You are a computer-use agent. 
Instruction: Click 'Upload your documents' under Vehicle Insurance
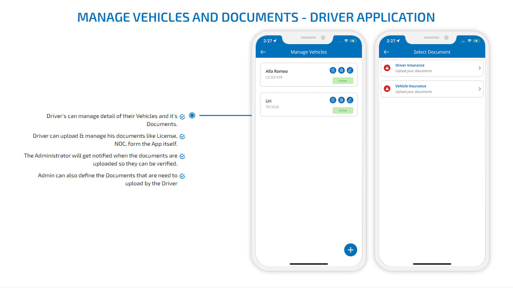click(x=414, y=92)
